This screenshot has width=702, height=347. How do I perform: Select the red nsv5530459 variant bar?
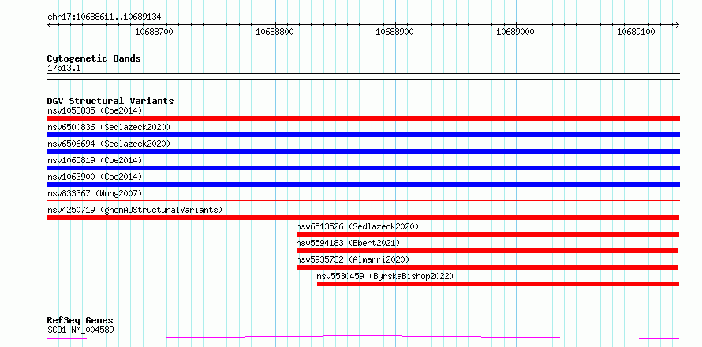[x=498, y=284]
